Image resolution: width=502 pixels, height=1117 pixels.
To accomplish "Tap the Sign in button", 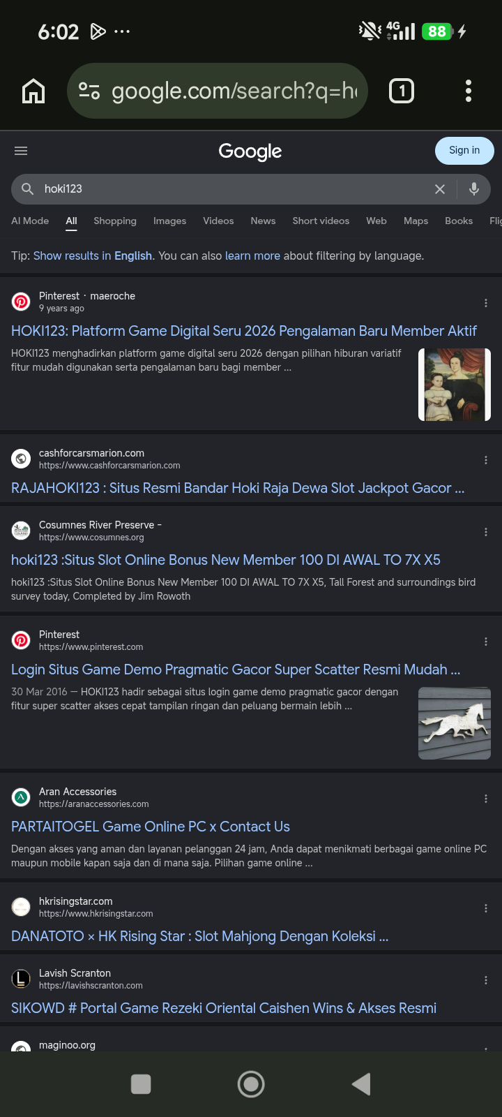I will pyautogui.click(x=464, y=150).
